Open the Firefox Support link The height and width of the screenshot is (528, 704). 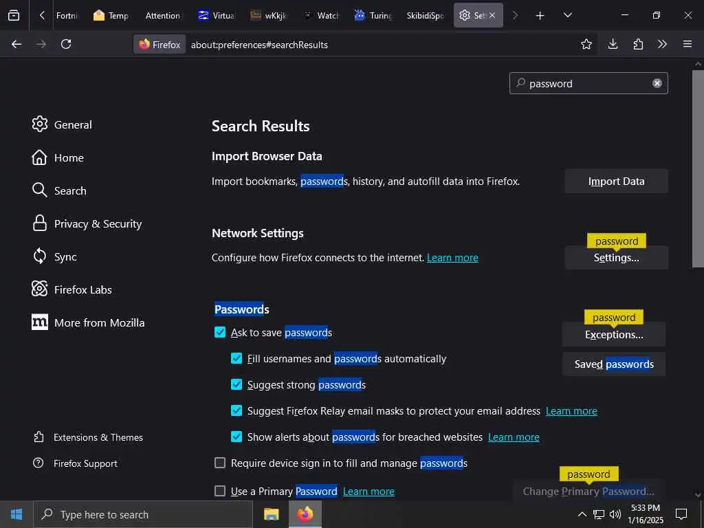coord(75,463)
